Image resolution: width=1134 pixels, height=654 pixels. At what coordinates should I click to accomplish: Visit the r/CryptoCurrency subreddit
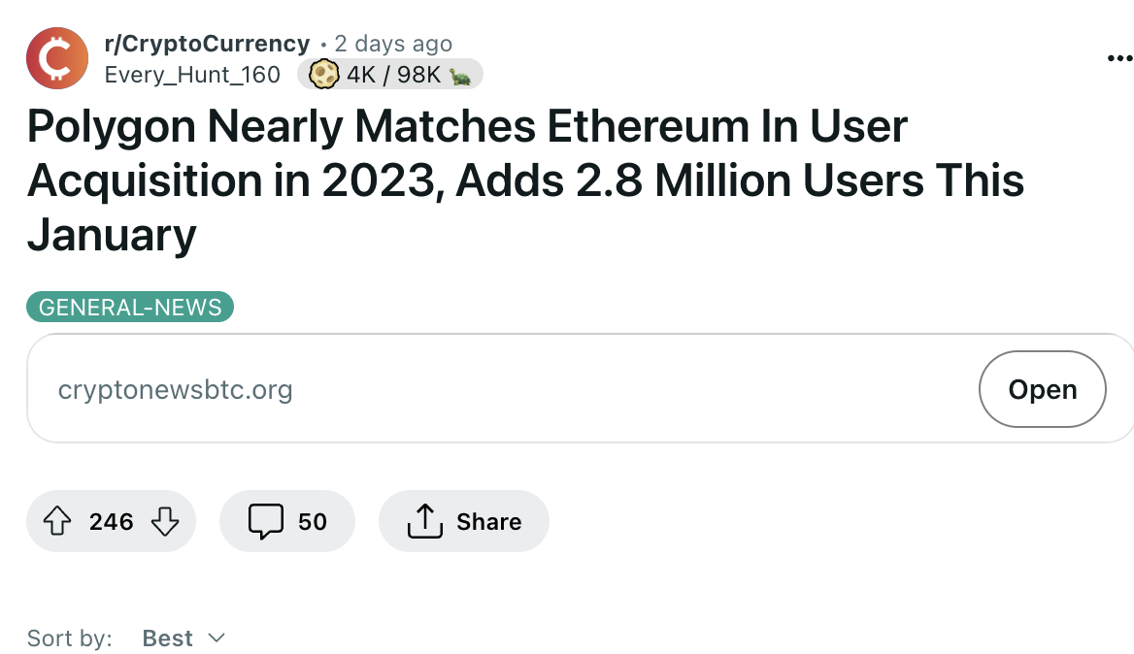(207, 43)
